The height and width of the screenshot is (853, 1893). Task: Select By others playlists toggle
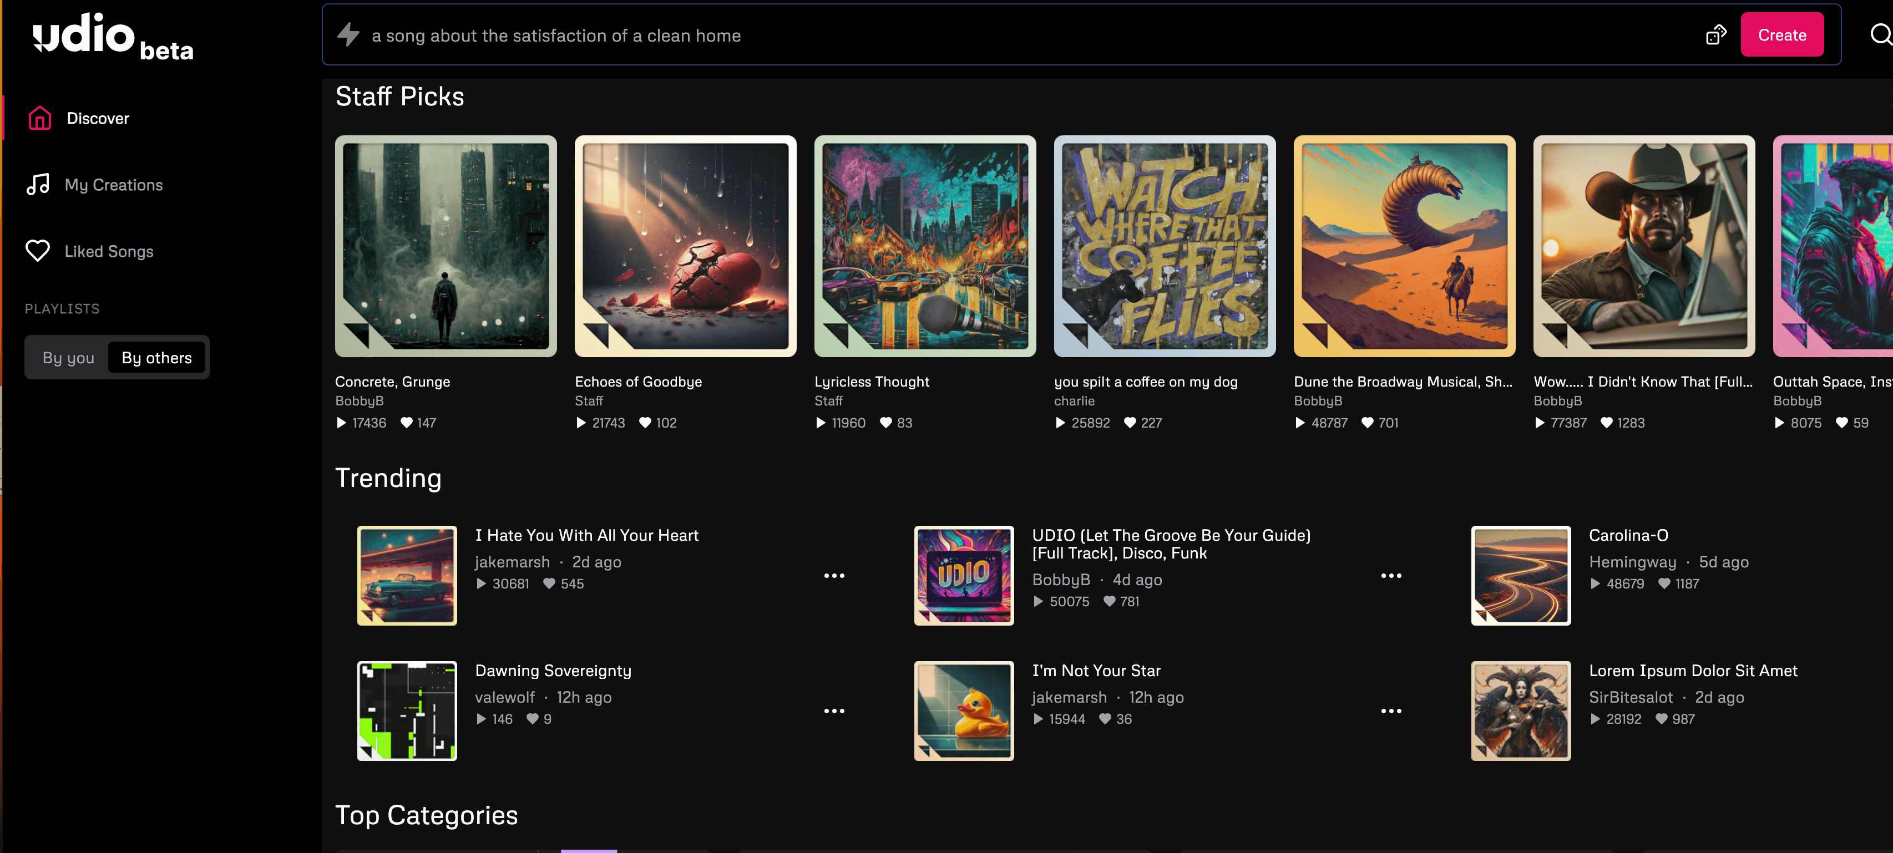point(156,358)
